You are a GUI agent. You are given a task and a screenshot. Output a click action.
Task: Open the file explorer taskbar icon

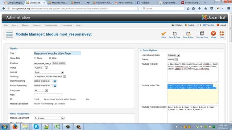pyautogui.click(x=25, y=127)
